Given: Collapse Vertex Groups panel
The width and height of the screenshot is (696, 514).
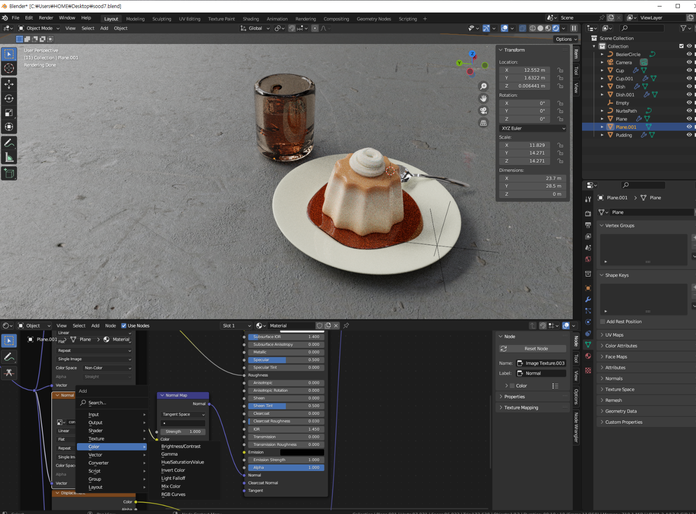Looking at the screenshot, I should point(620,226).
